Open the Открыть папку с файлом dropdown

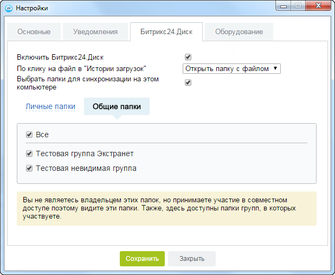(x=231, y=69)
